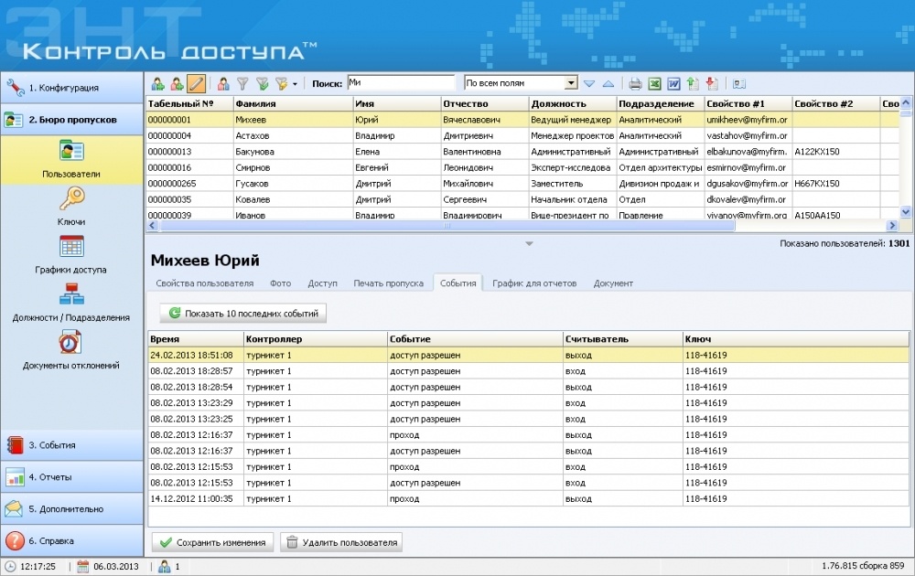The height and width of the screenshot is (576, 915).
Task: Toggle the pencil edit mode icon
Action: point(196,84)
